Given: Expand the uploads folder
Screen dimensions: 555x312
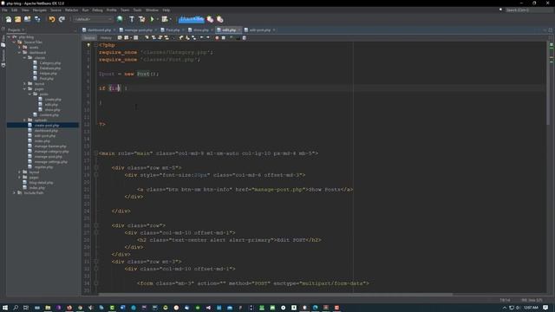Looking at the screenshot, I should pyautogui.click(x=25, y=120).
